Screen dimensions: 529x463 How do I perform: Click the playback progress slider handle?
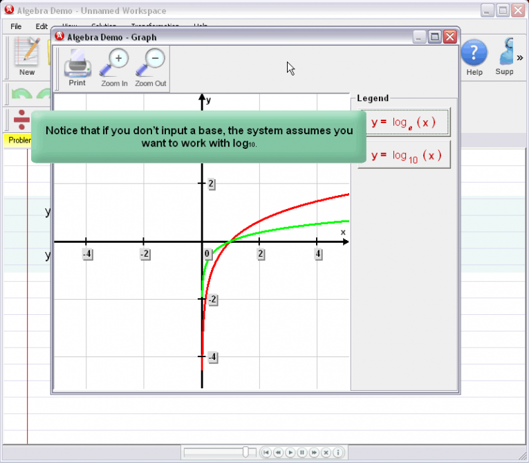pyautogui.click(x=246, y=452)
